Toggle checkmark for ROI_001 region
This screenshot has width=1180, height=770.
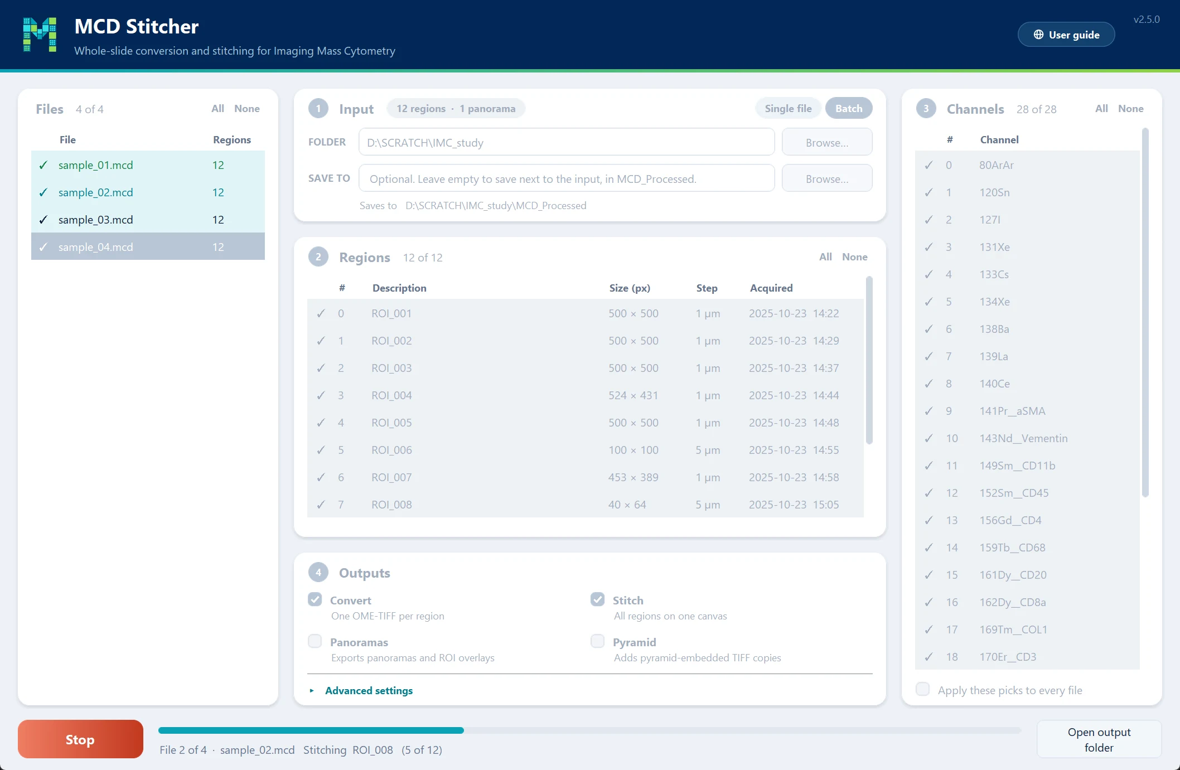pos(321,313)
